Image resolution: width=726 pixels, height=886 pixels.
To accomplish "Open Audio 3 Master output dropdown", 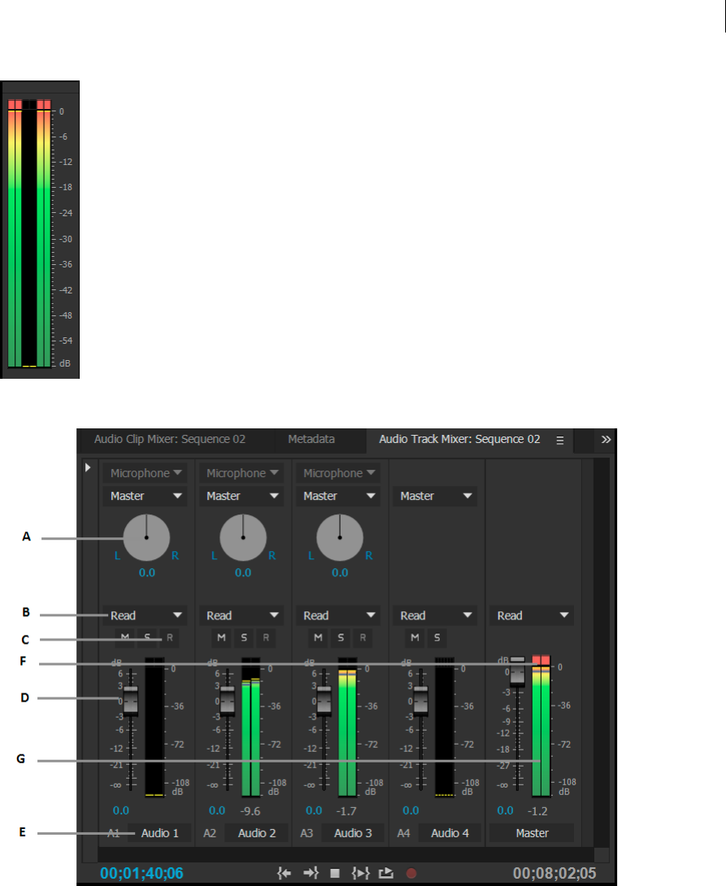I will (338, 496).
